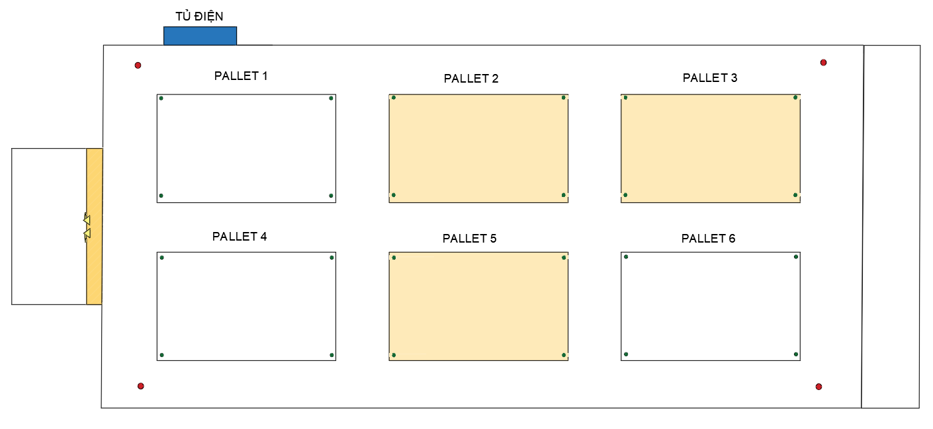Image resolution: width=933 pixels, height=429 pixels.
Task: Choose the filled Pallet 5 area
Action: tap(478, 306)
